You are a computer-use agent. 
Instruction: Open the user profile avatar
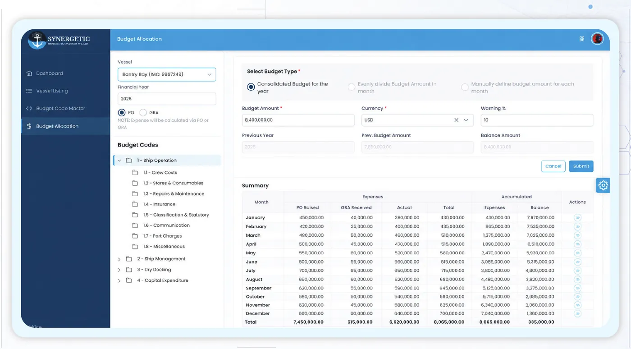point(597,39)
